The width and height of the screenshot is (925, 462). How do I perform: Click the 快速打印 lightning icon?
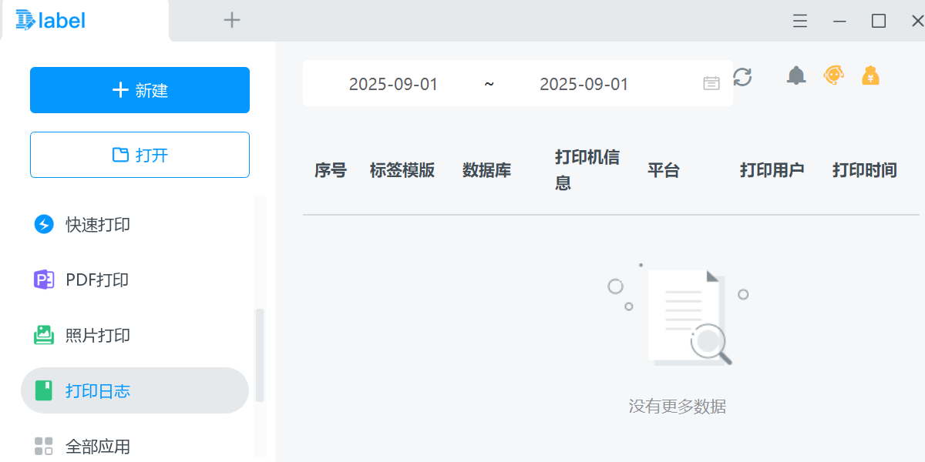click(44, 224)
